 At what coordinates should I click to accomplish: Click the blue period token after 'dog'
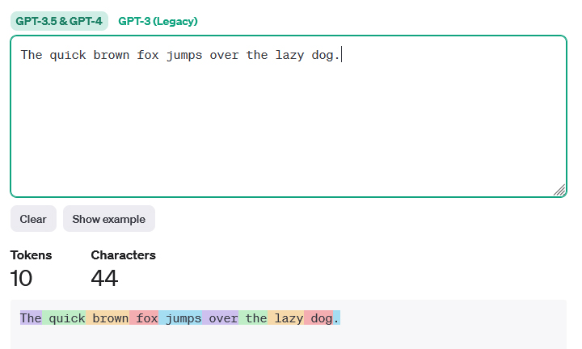coord(336,317)
